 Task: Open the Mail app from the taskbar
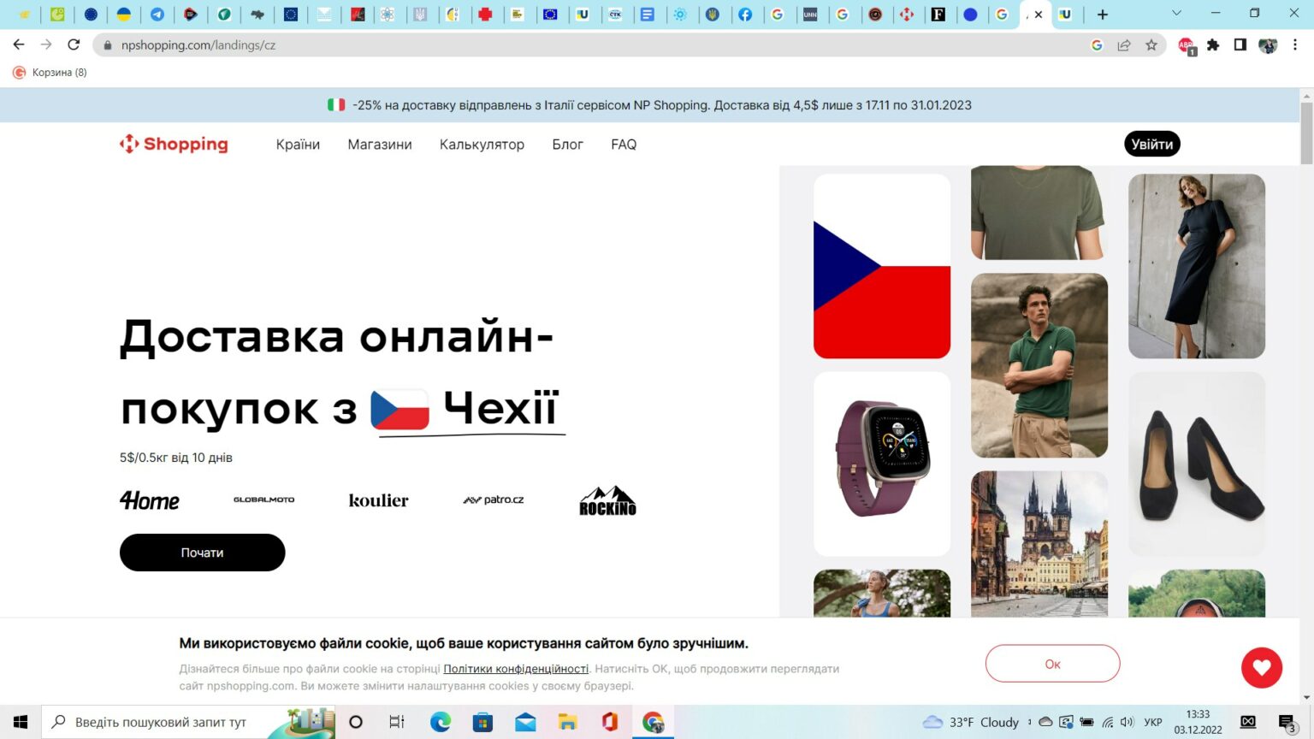525,722
